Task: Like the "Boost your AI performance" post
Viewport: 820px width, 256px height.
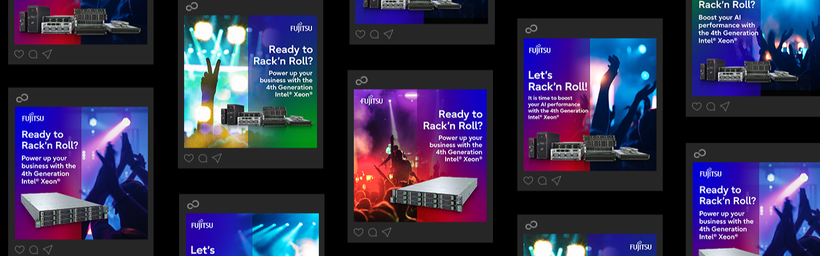Action: [x=696, y=107]
